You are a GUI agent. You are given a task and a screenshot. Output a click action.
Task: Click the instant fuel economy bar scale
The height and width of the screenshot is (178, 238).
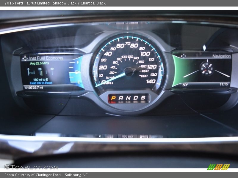point(40,72)
